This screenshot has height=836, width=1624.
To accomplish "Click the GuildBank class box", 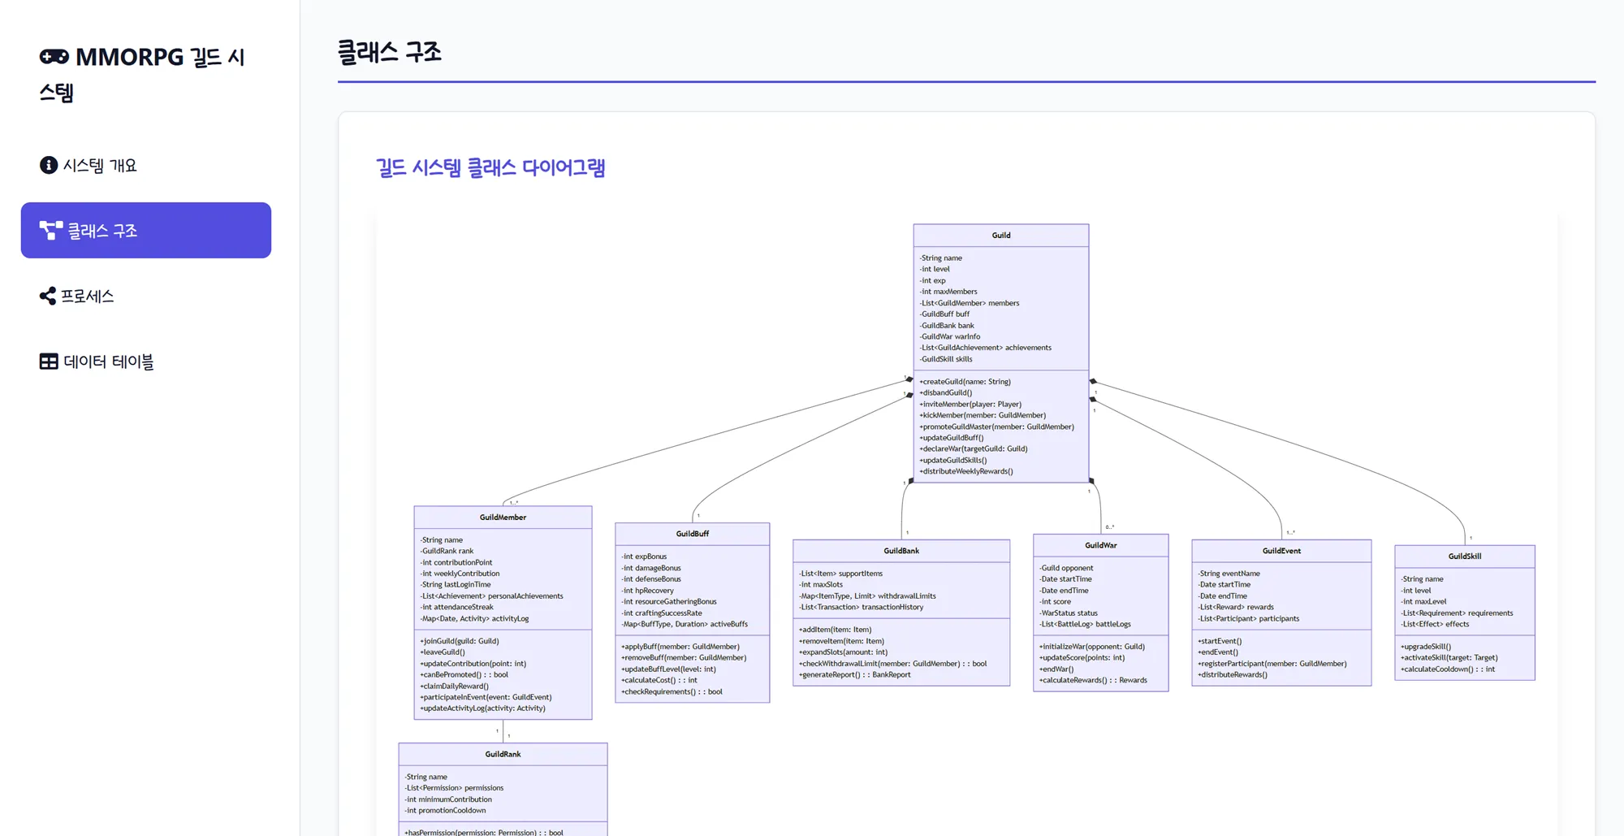I will tap(901, 613).
